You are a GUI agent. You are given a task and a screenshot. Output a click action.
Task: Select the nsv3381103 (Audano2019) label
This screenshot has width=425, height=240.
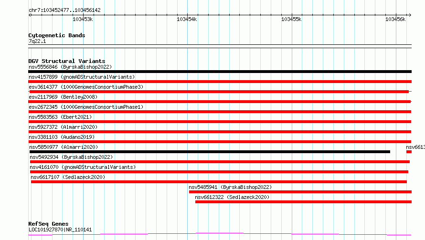pos(62,137)
